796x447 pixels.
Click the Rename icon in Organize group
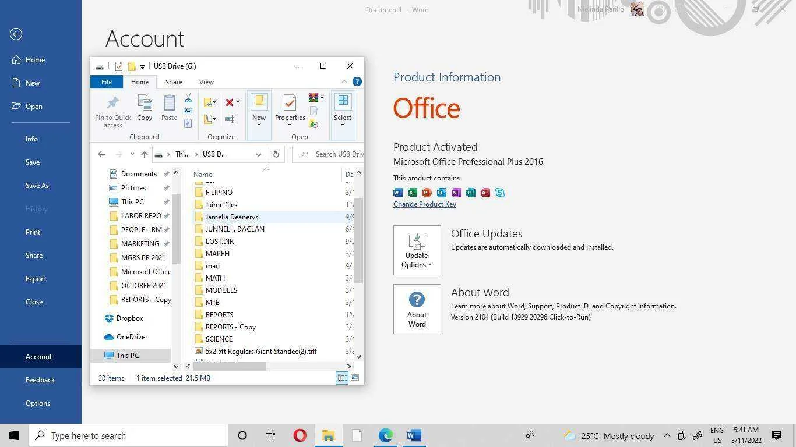230,119
